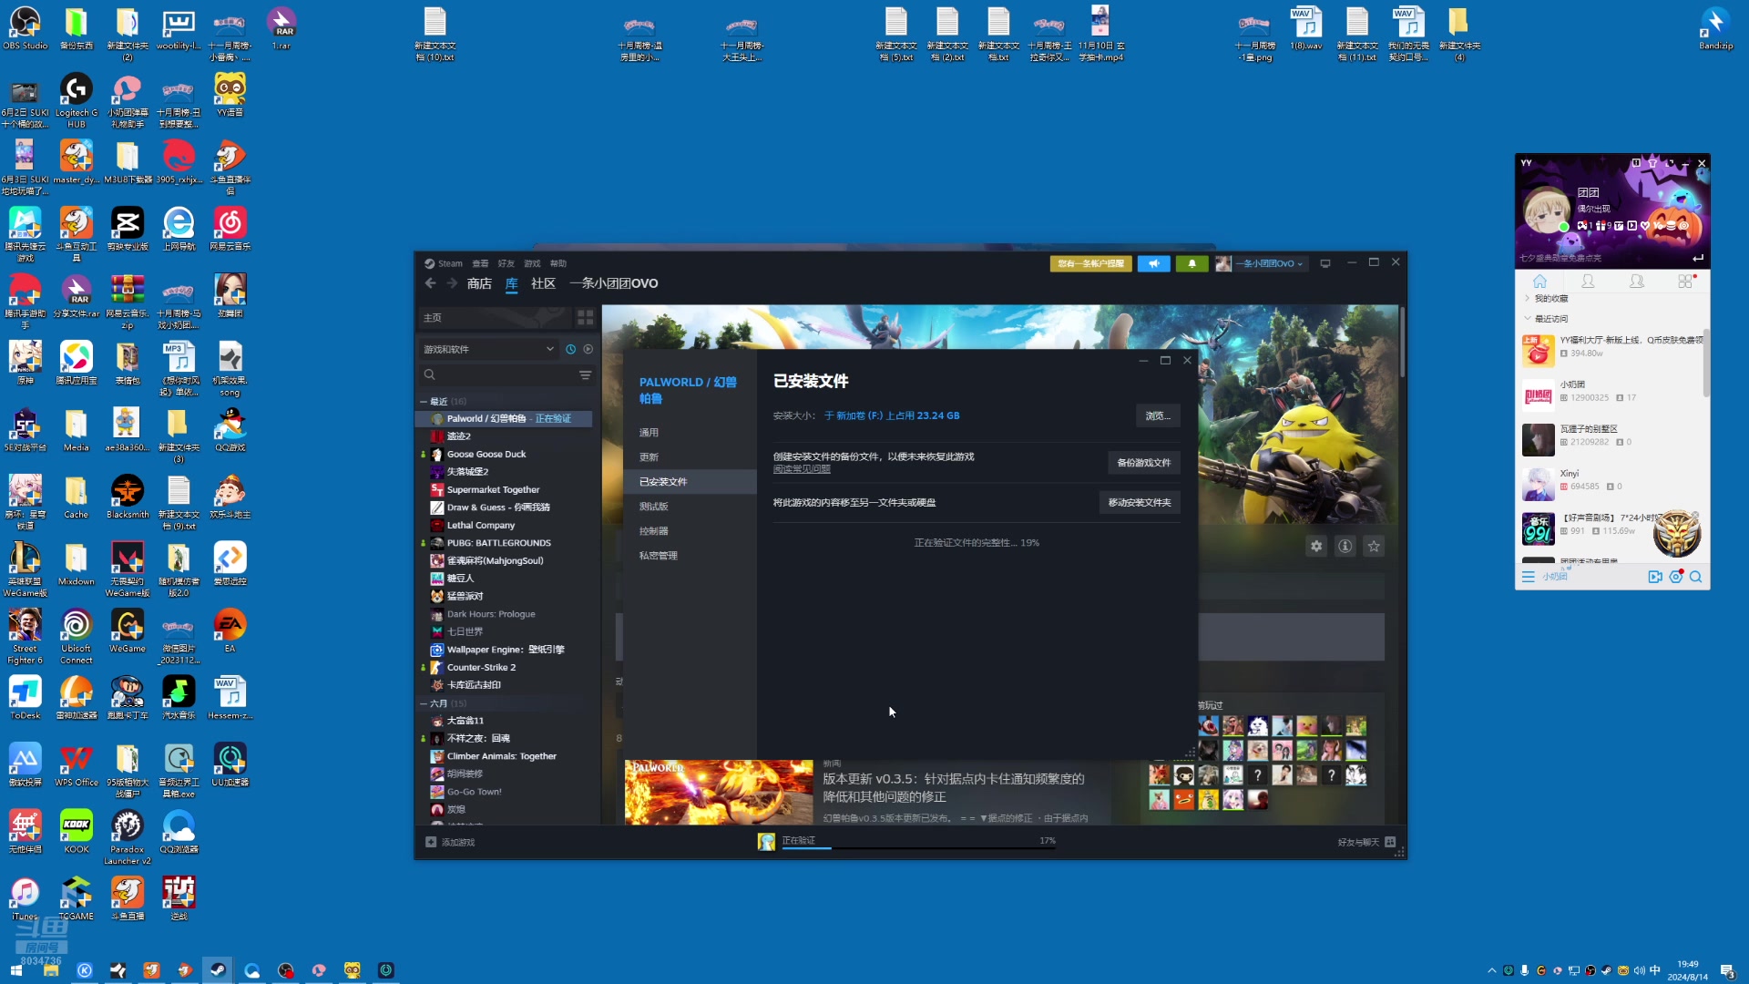Go to the 商店 tab in Steam
1749x984 pixels.
479,283
